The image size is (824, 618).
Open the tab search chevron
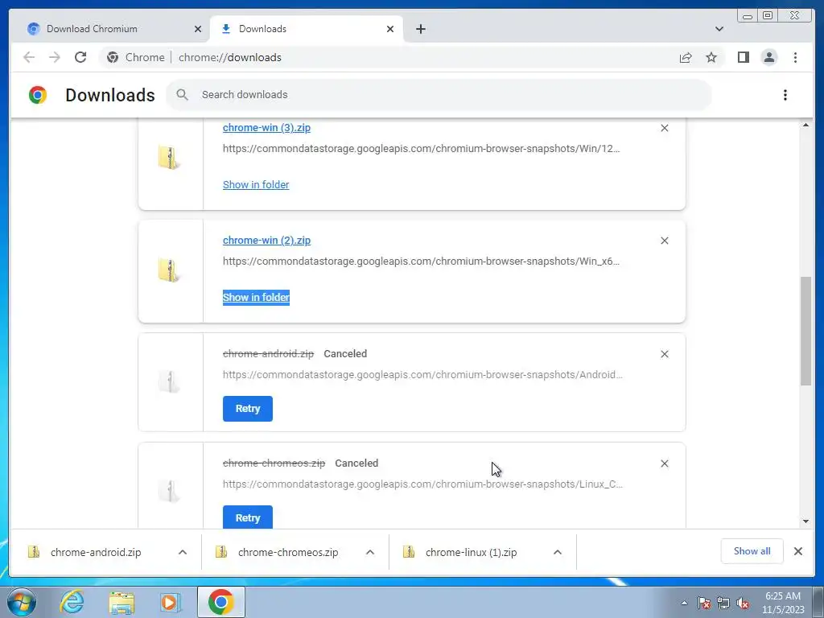click(719, 29)
